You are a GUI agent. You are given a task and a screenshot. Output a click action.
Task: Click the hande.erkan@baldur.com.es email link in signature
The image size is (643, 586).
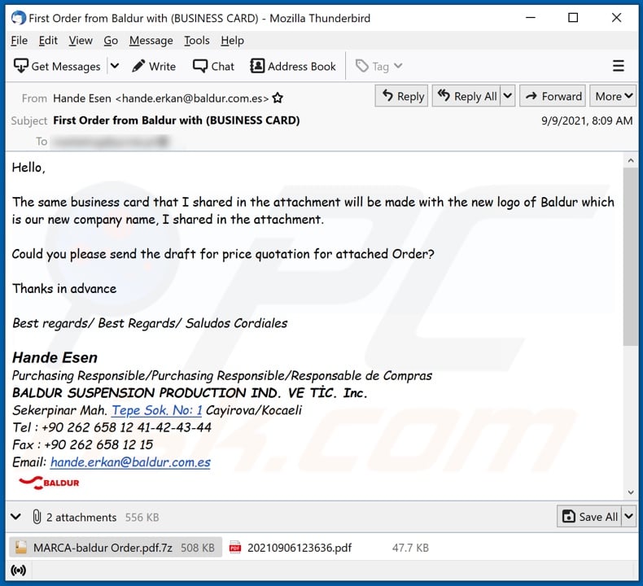coord(130,462)
